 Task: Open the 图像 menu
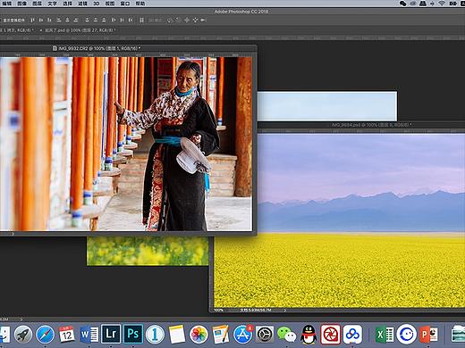(x=21, y=4)
